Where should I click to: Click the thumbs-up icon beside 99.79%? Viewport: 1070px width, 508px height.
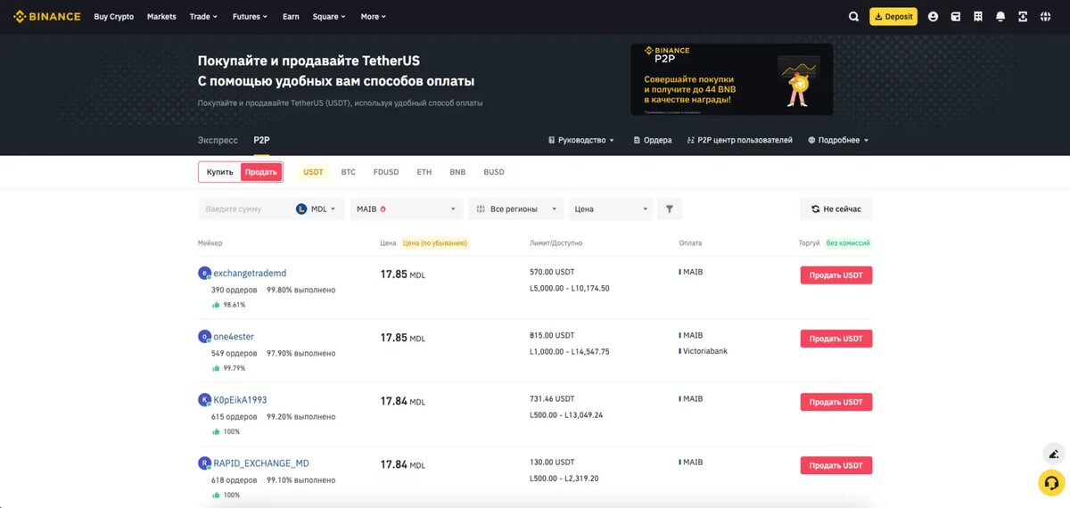pyautogui.click(x=216, y=368)
